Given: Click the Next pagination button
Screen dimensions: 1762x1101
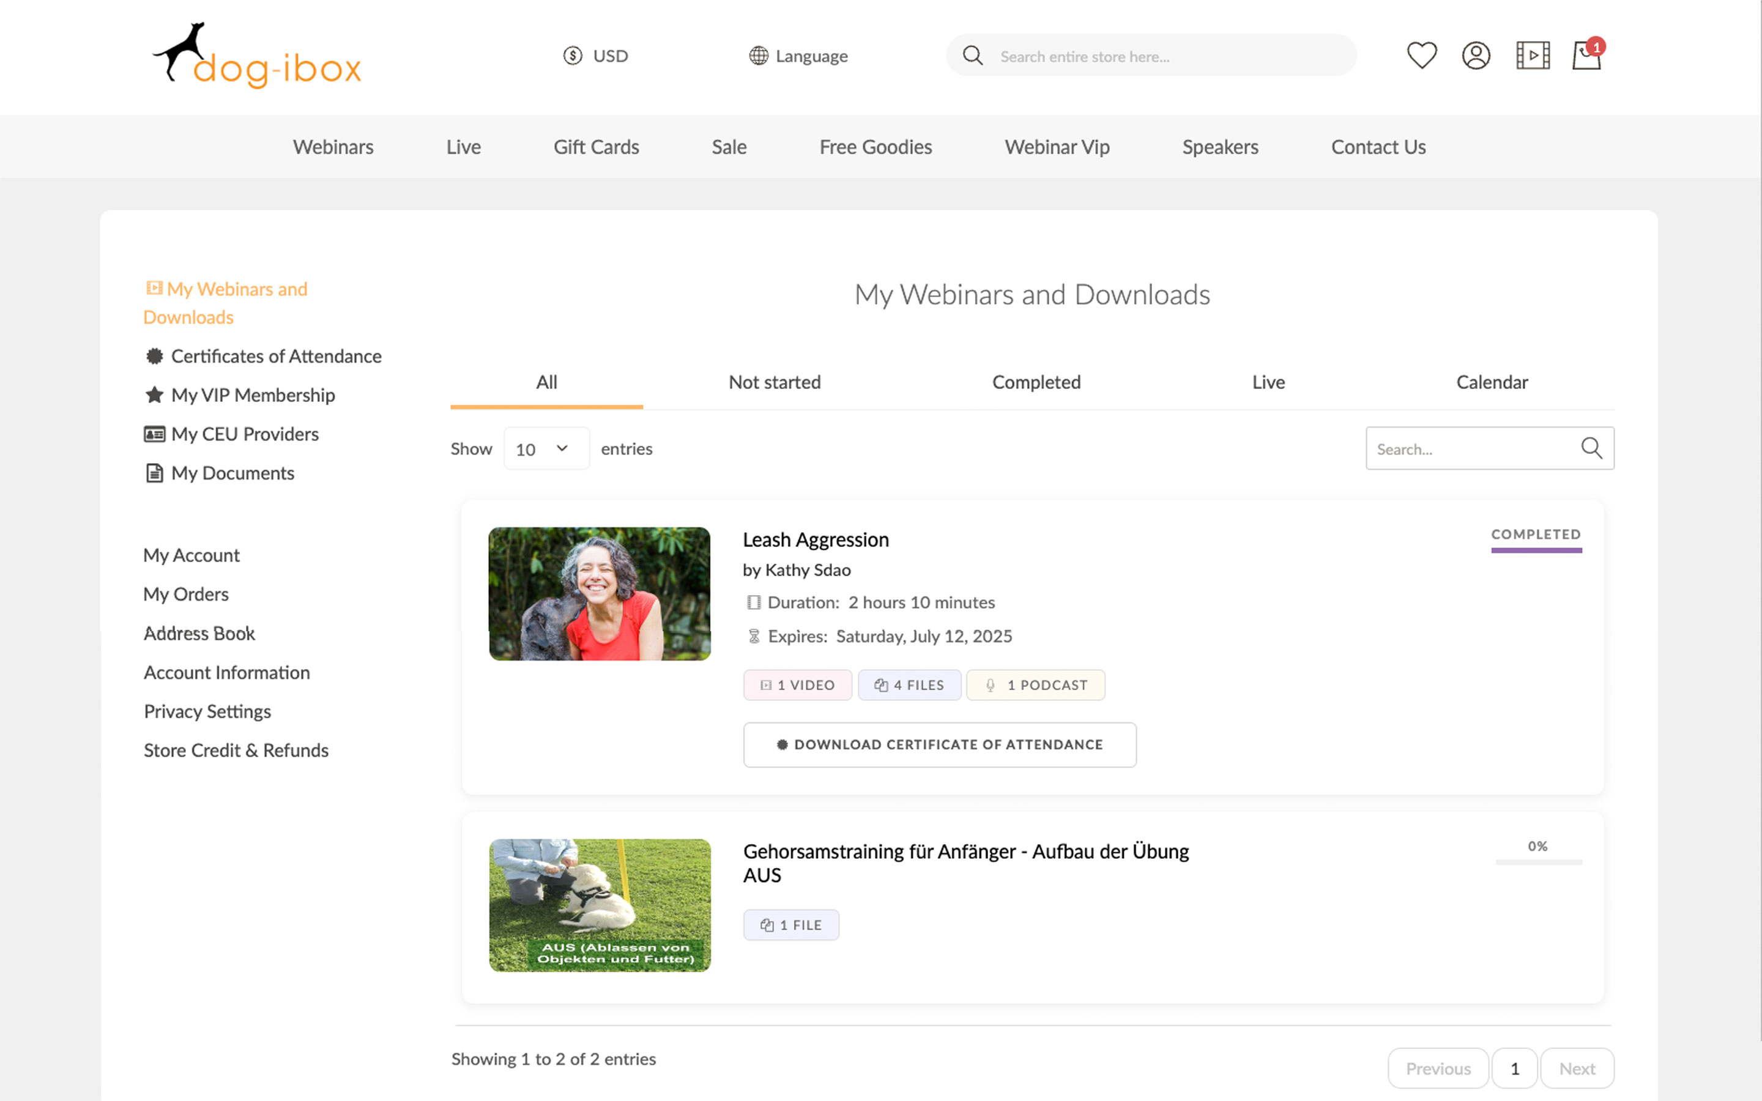Looking at the screenshot, I should (x=1577, y=1068).
